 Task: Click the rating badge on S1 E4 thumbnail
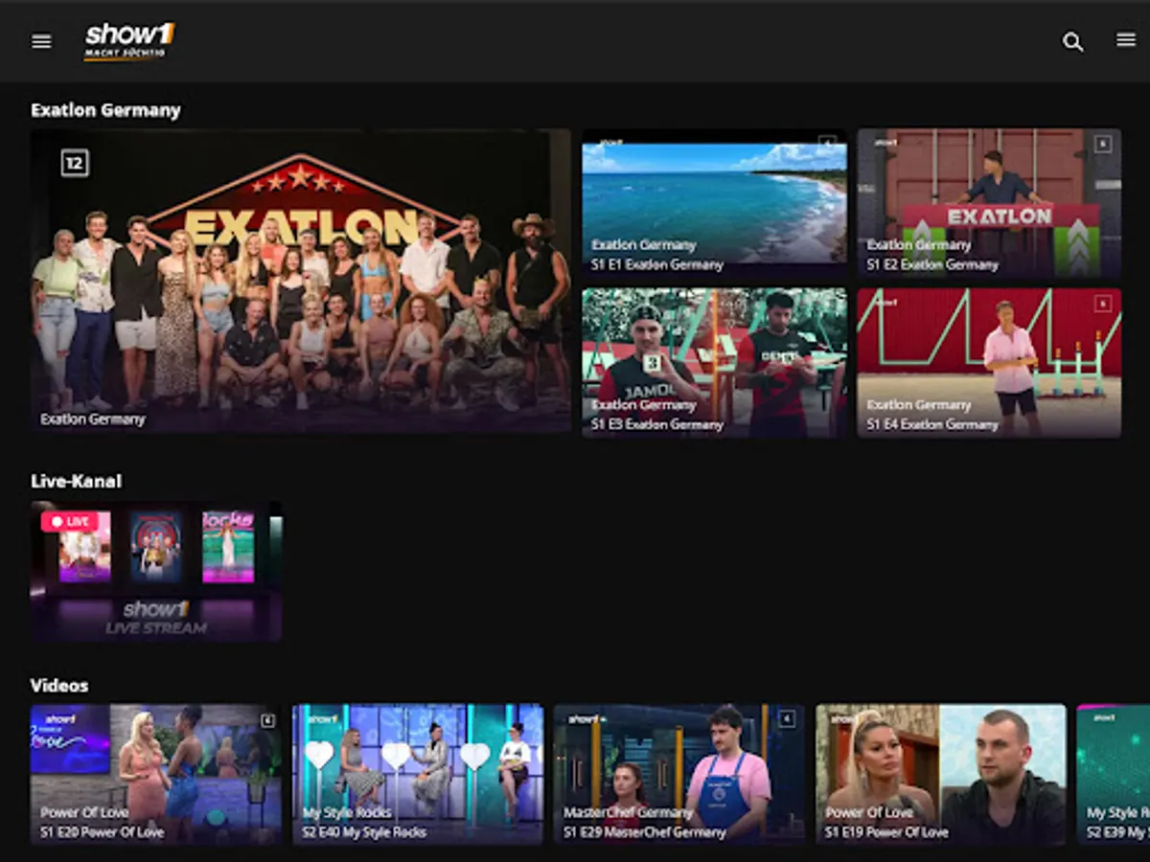1105,304
